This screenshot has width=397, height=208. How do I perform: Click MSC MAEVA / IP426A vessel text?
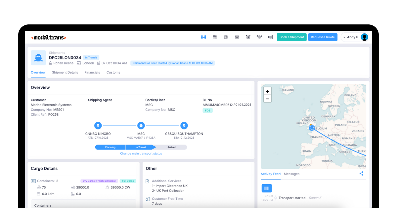click(x=141, y=138)
